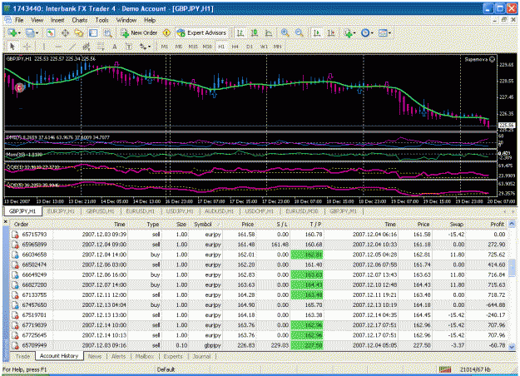Sort by the Order column header
Image resolution: width=520 pixels, height=376 pixels.
click(x=32, y=224)
